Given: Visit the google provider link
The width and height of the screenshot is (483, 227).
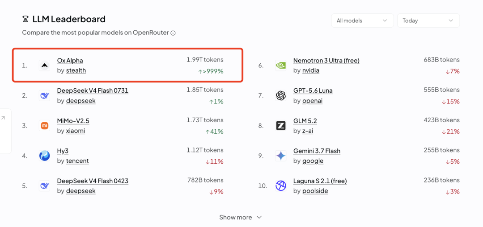Looking at the screenshot, I should (x=313, y=161).
